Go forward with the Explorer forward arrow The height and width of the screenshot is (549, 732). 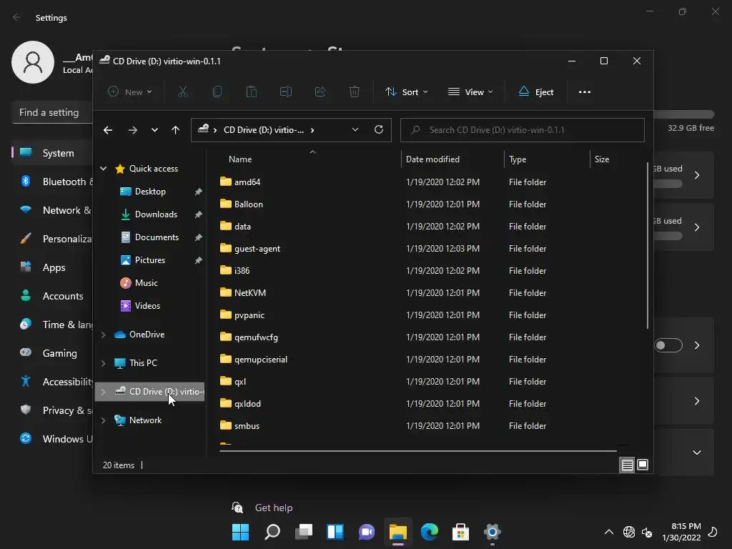click(x=132, y=130)
